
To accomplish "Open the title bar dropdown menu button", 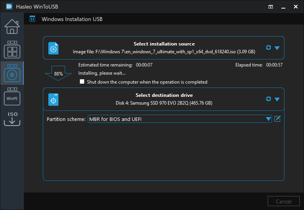I will 270,7.
